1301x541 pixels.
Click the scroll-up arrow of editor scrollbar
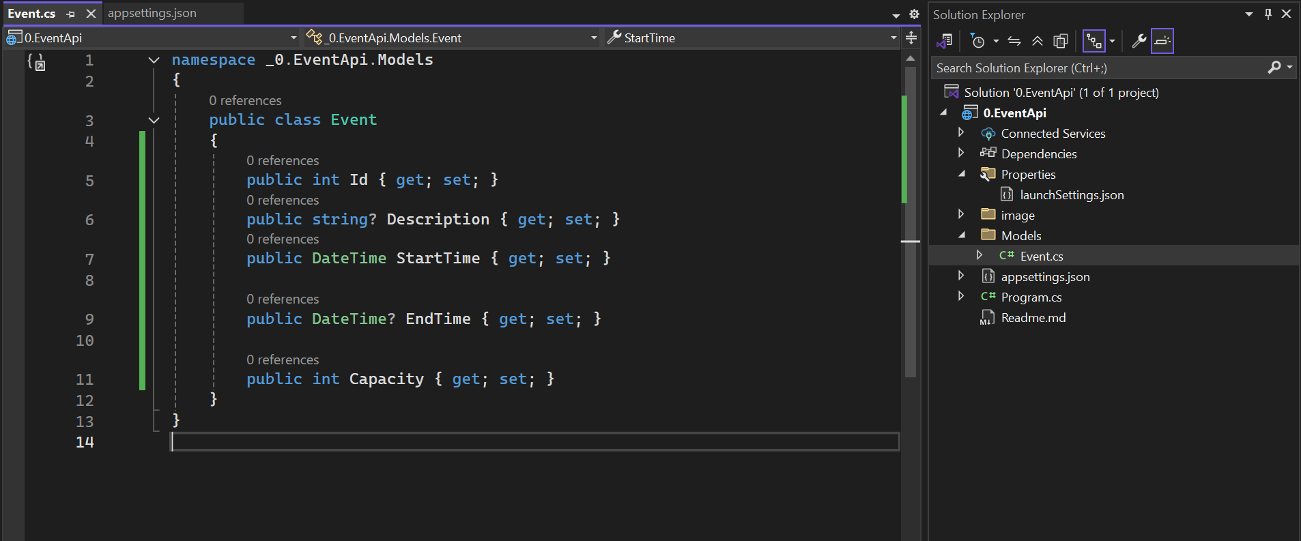(911, 59)
